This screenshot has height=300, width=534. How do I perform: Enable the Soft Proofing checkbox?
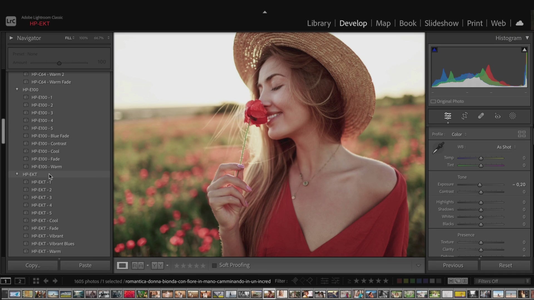click(214, 265)
